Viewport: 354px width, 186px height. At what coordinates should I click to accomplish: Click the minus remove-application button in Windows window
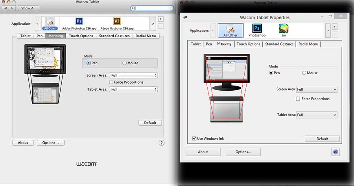335,34
